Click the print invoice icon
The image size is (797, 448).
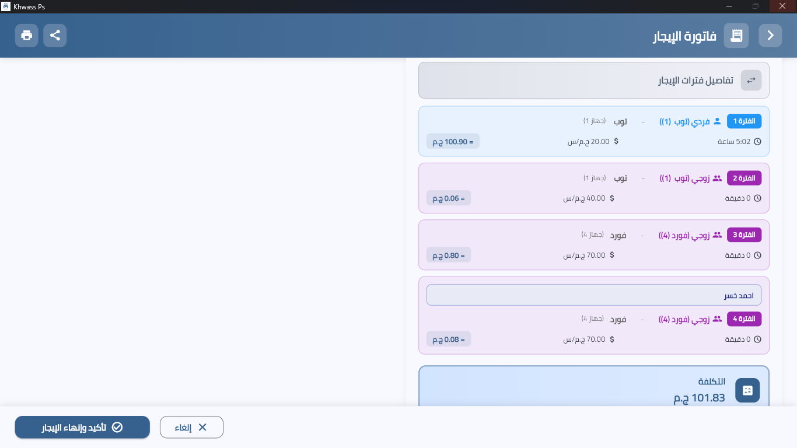click(27, 36)
